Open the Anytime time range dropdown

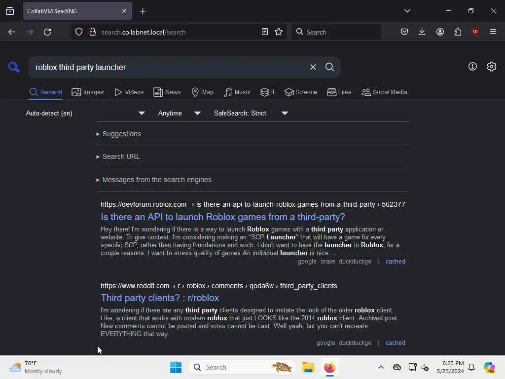coord(180,113)
